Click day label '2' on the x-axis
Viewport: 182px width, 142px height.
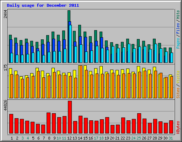coord(17,138)
